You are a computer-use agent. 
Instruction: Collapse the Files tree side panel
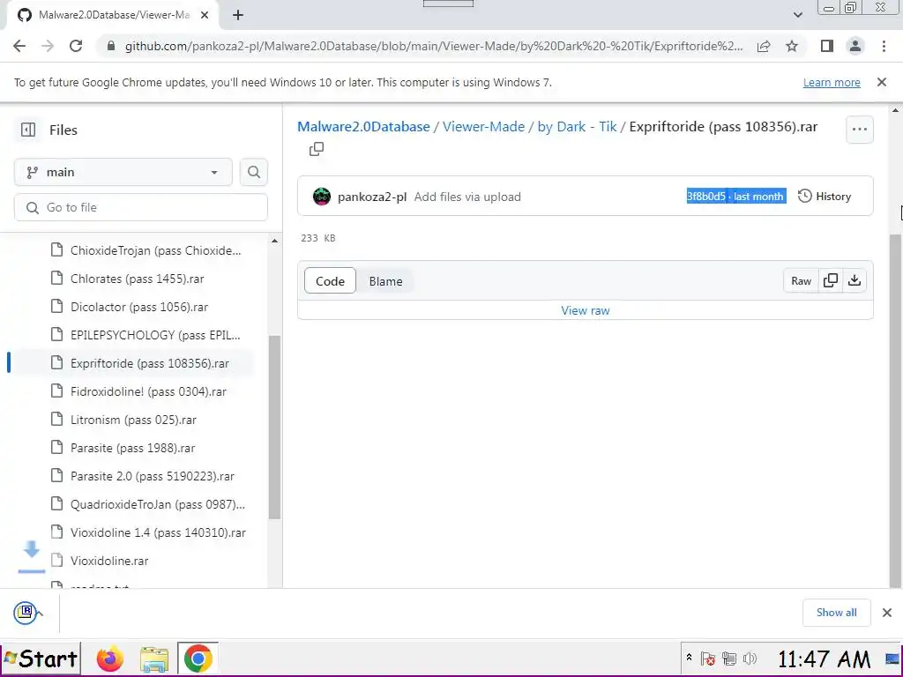(28, 130)
